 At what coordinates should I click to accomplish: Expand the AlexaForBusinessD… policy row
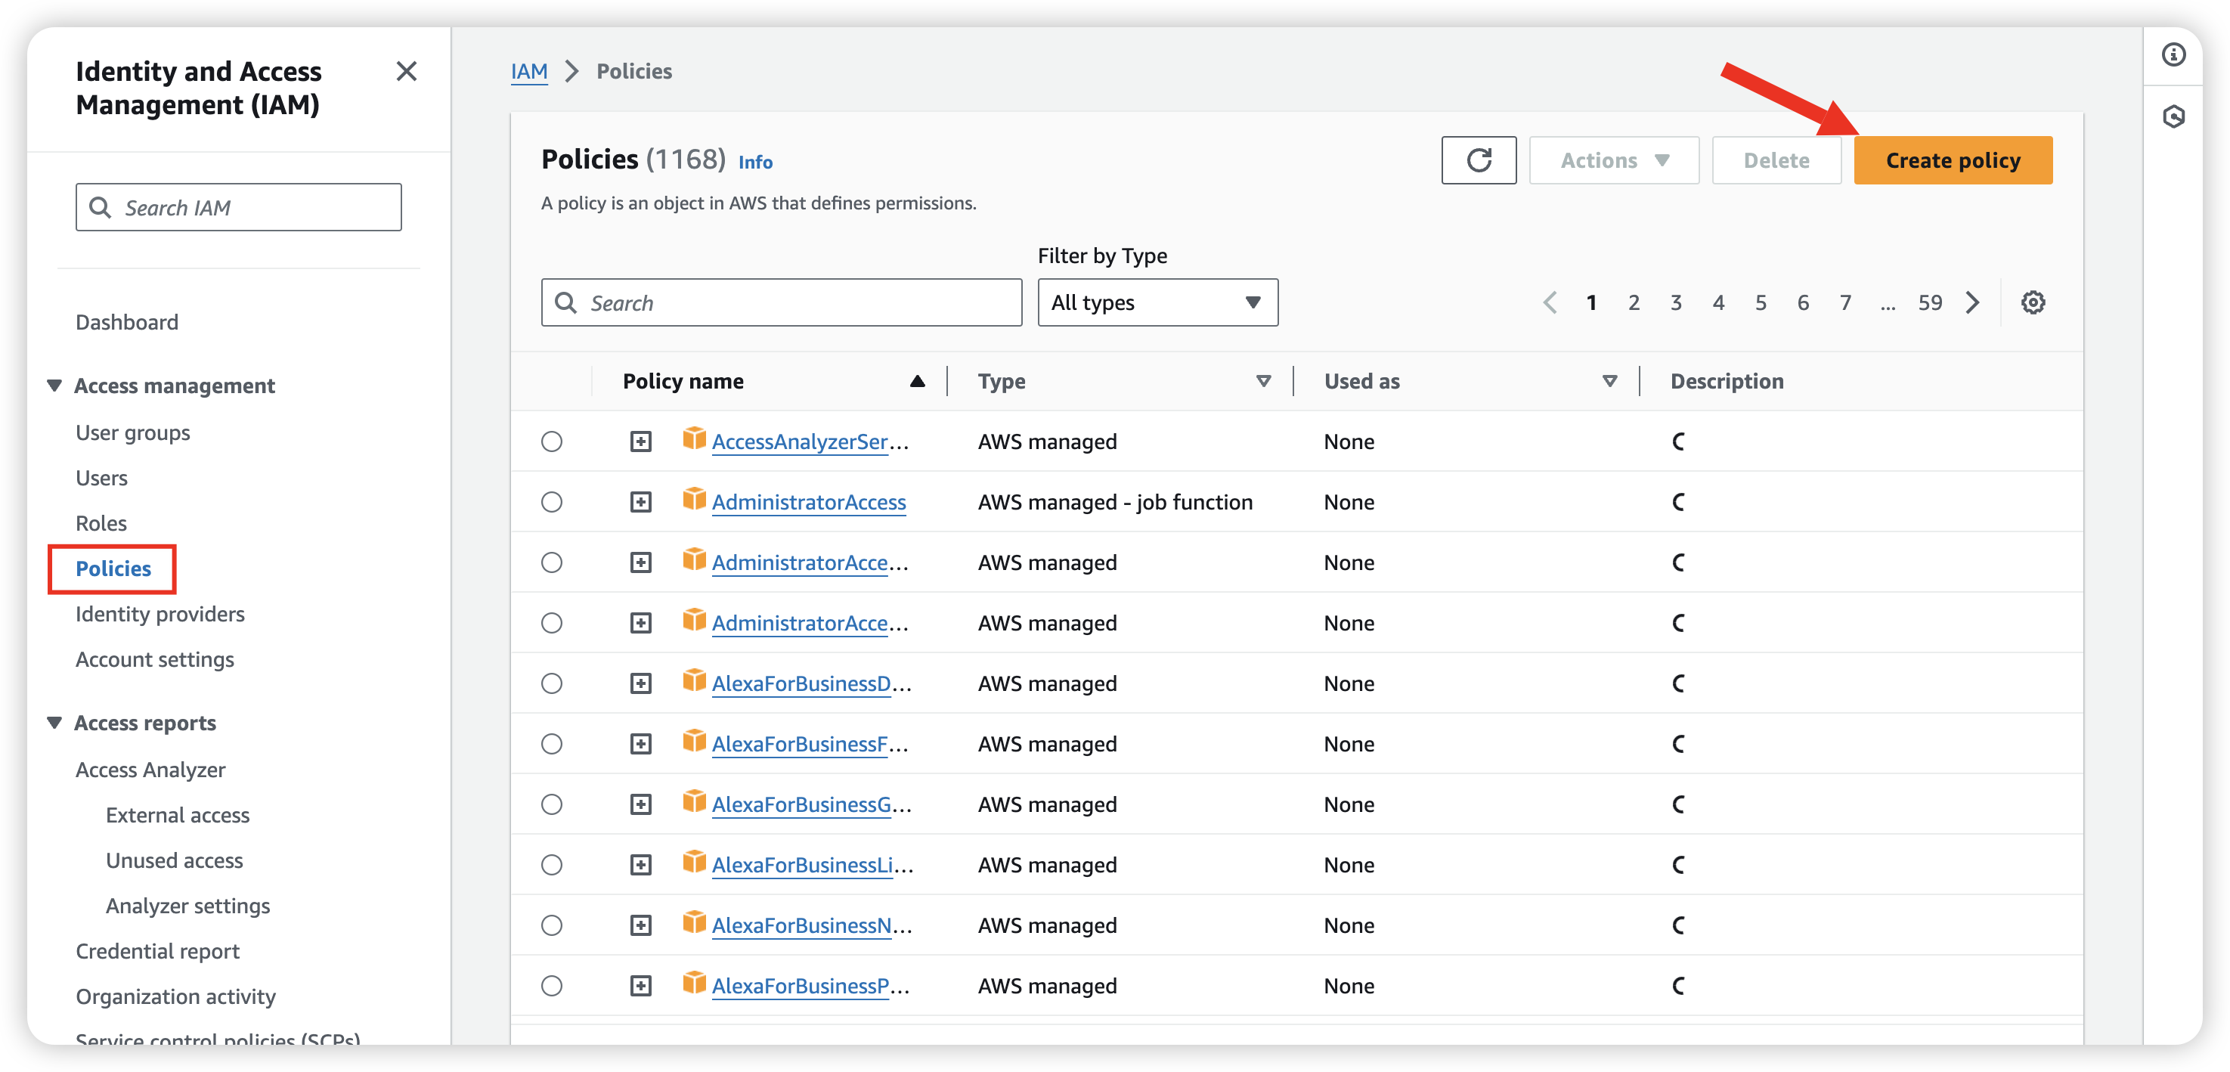640,684
